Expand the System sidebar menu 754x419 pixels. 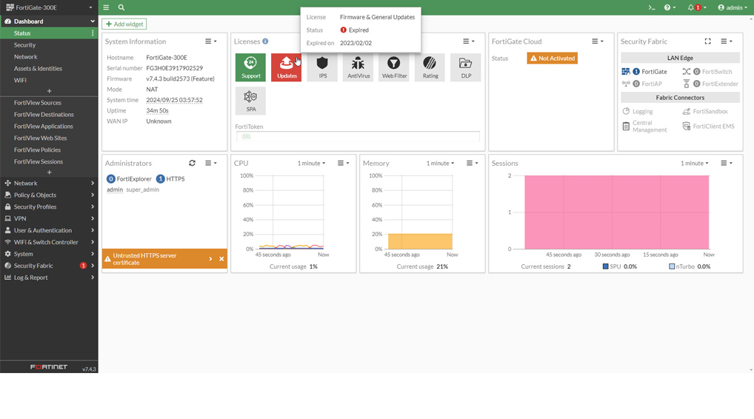[49, 254]
